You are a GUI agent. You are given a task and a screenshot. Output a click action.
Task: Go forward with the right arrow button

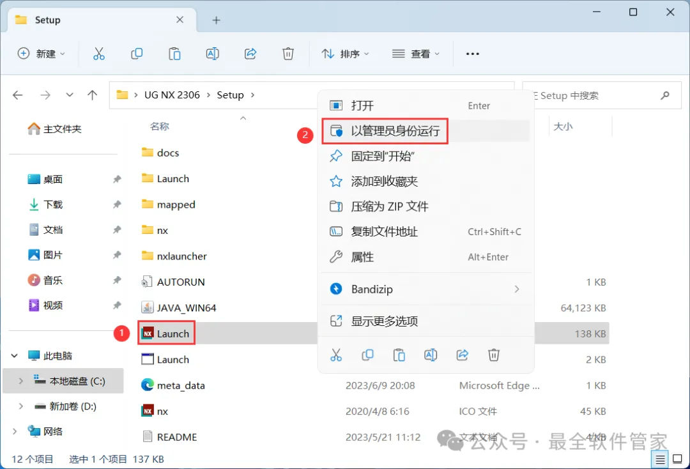(45, 95)
